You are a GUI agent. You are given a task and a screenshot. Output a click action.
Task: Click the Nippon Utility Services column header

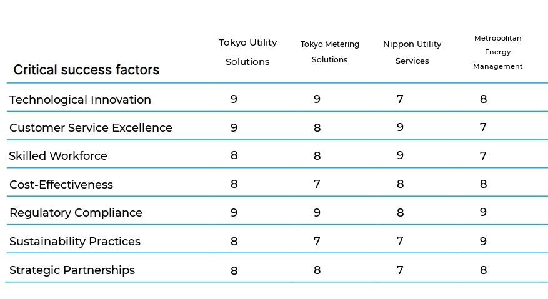click(x=412, y=52)
